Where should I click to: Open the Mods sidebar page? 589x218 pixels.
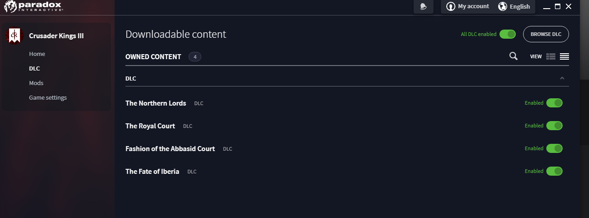(36, 83)
